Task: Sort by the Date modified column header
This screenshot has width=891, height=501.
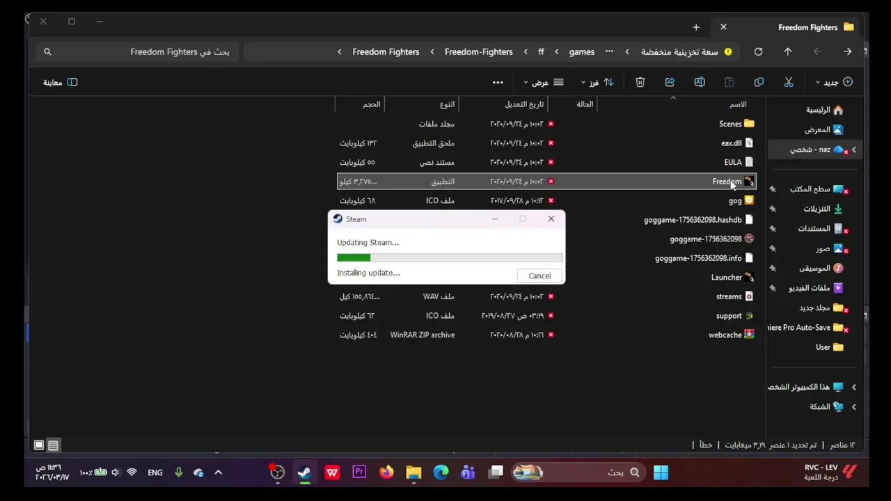Action: coord(524,104)
